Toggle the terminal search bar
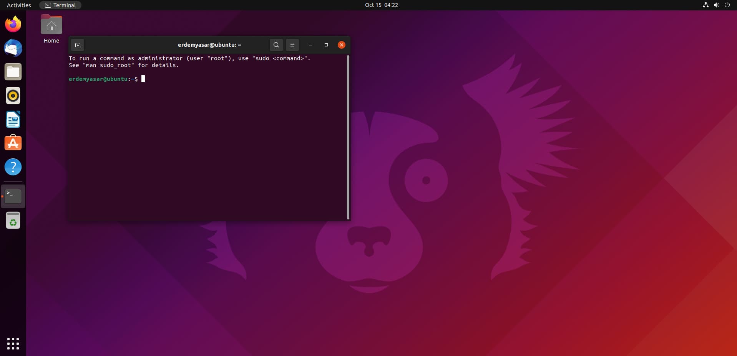 pyautogui.click(x=276, y=45)
